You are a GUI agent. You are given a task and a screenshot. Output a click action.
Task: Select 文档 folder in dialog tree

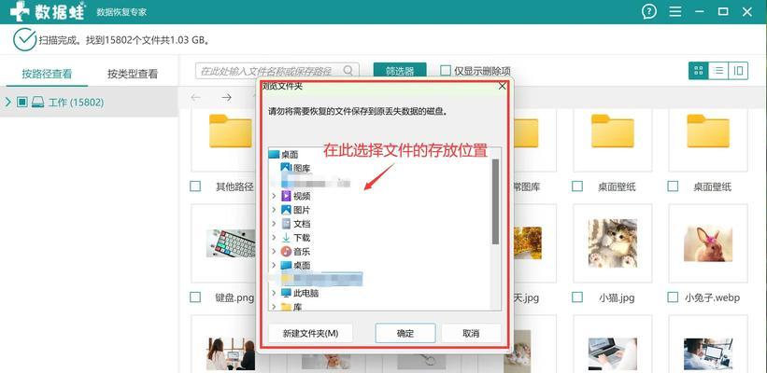(x=295, y=224)
